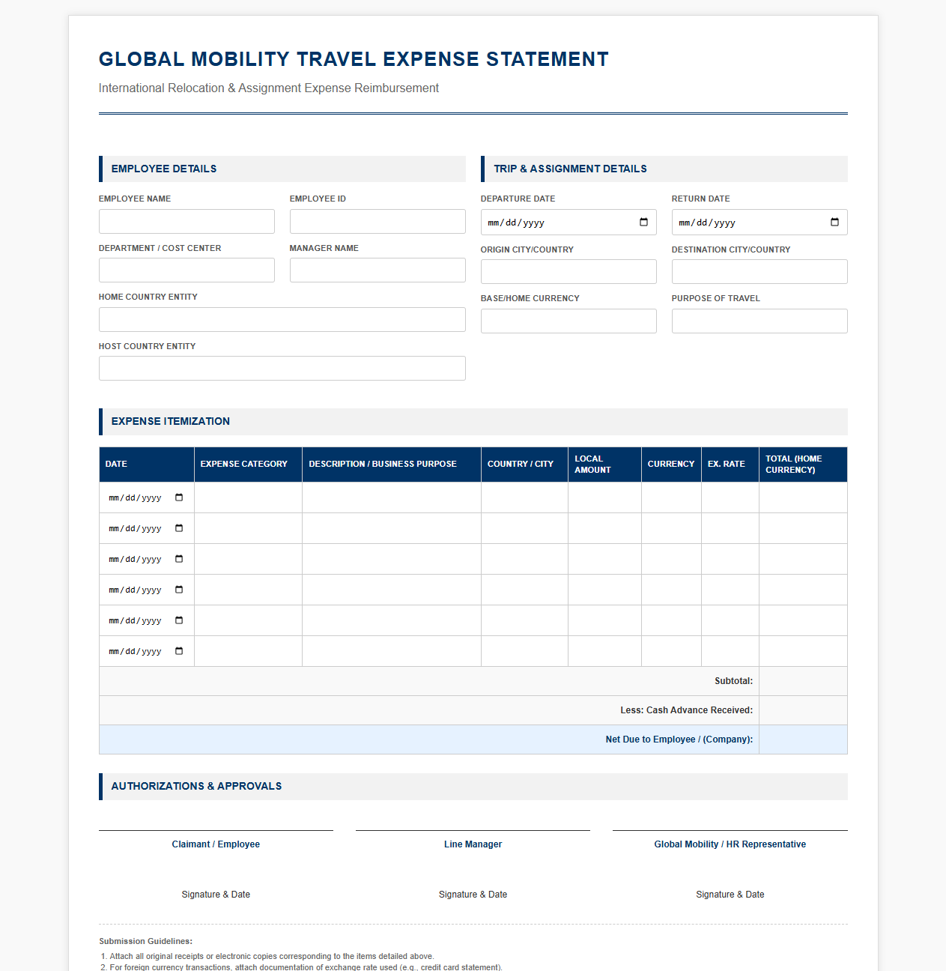Click the 'Subtotal:' label
This screenshot has width=946, height=971.
pos(733,681)
